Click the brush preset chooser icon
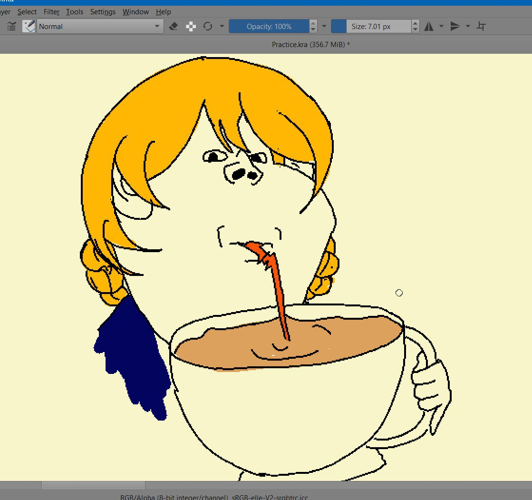Image resolution: width=532 pixels, height=500 pixels. click(29, 27)
